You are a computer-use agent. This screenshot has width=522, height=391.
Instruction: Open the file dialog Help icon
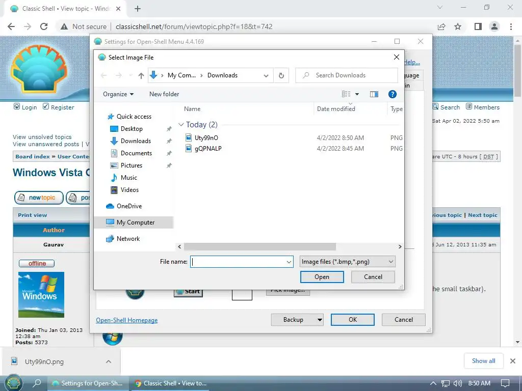pyautogui.click(x=393, y=94)
